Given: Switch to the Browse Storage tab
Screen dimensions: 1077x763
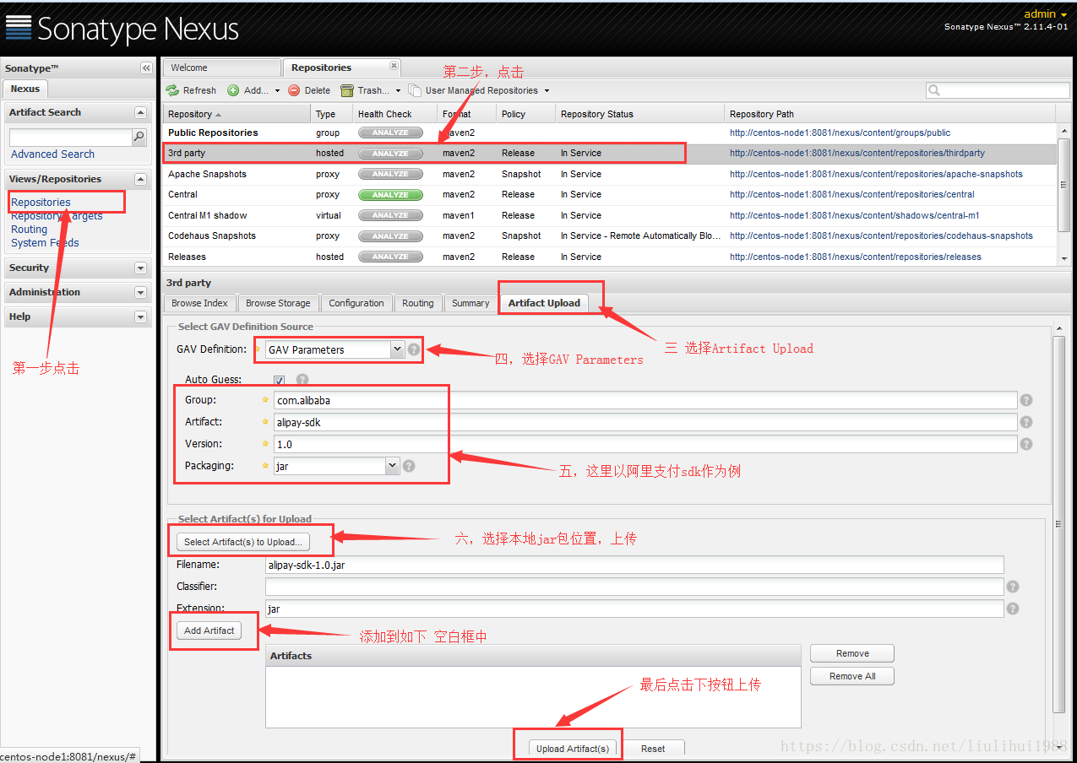Looking at the screenshot, I should tap(278, 303).
